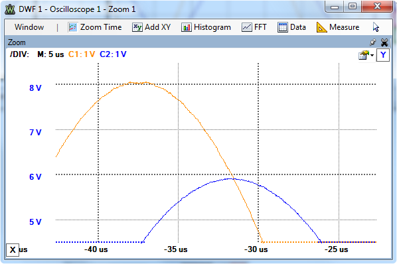This screenshot has width=397, height=264.
Task: Click the -35 us time label
Action: 176,249
